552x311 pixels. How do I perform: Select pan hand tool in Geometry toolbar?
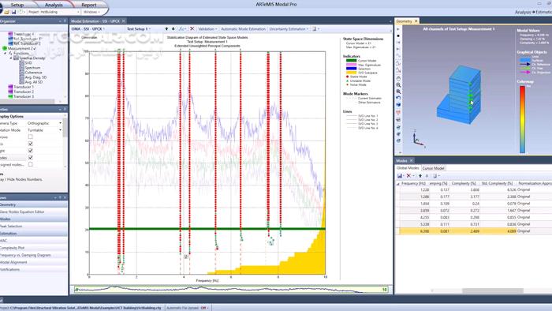click(x=398, y=78)
